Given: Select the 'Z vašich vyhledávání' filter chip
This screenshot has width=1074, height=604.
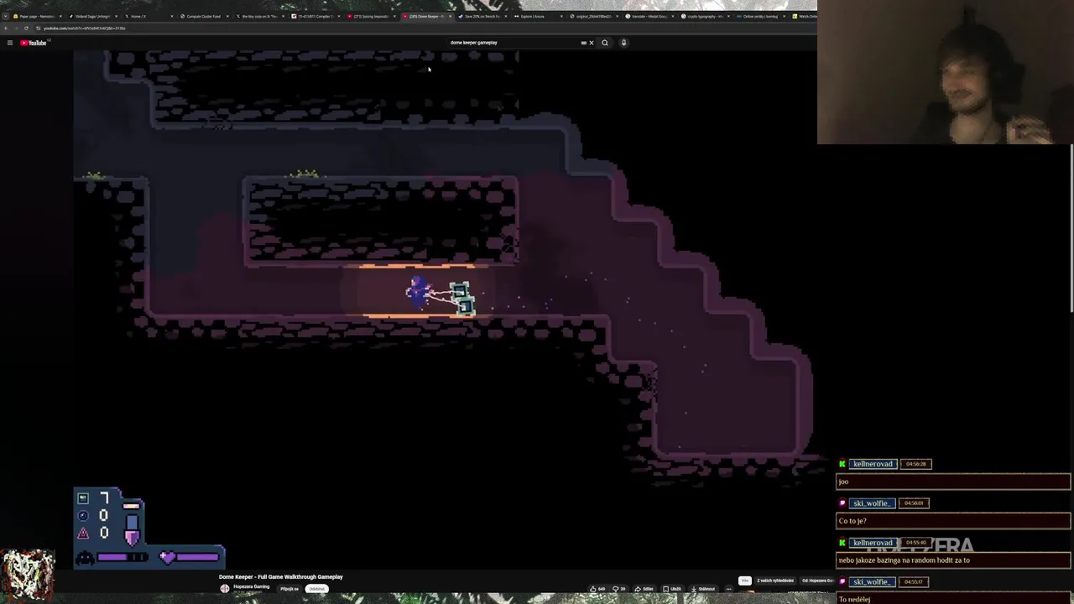Looking at the screenshot, I should click(775, 581).
